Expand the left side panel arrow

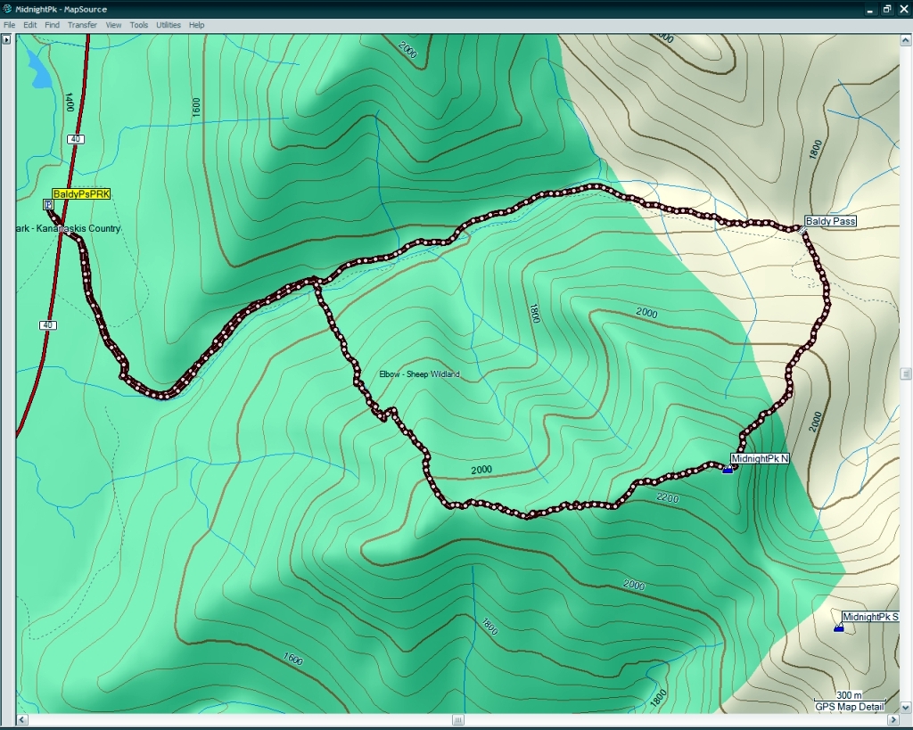click(6, 40)
